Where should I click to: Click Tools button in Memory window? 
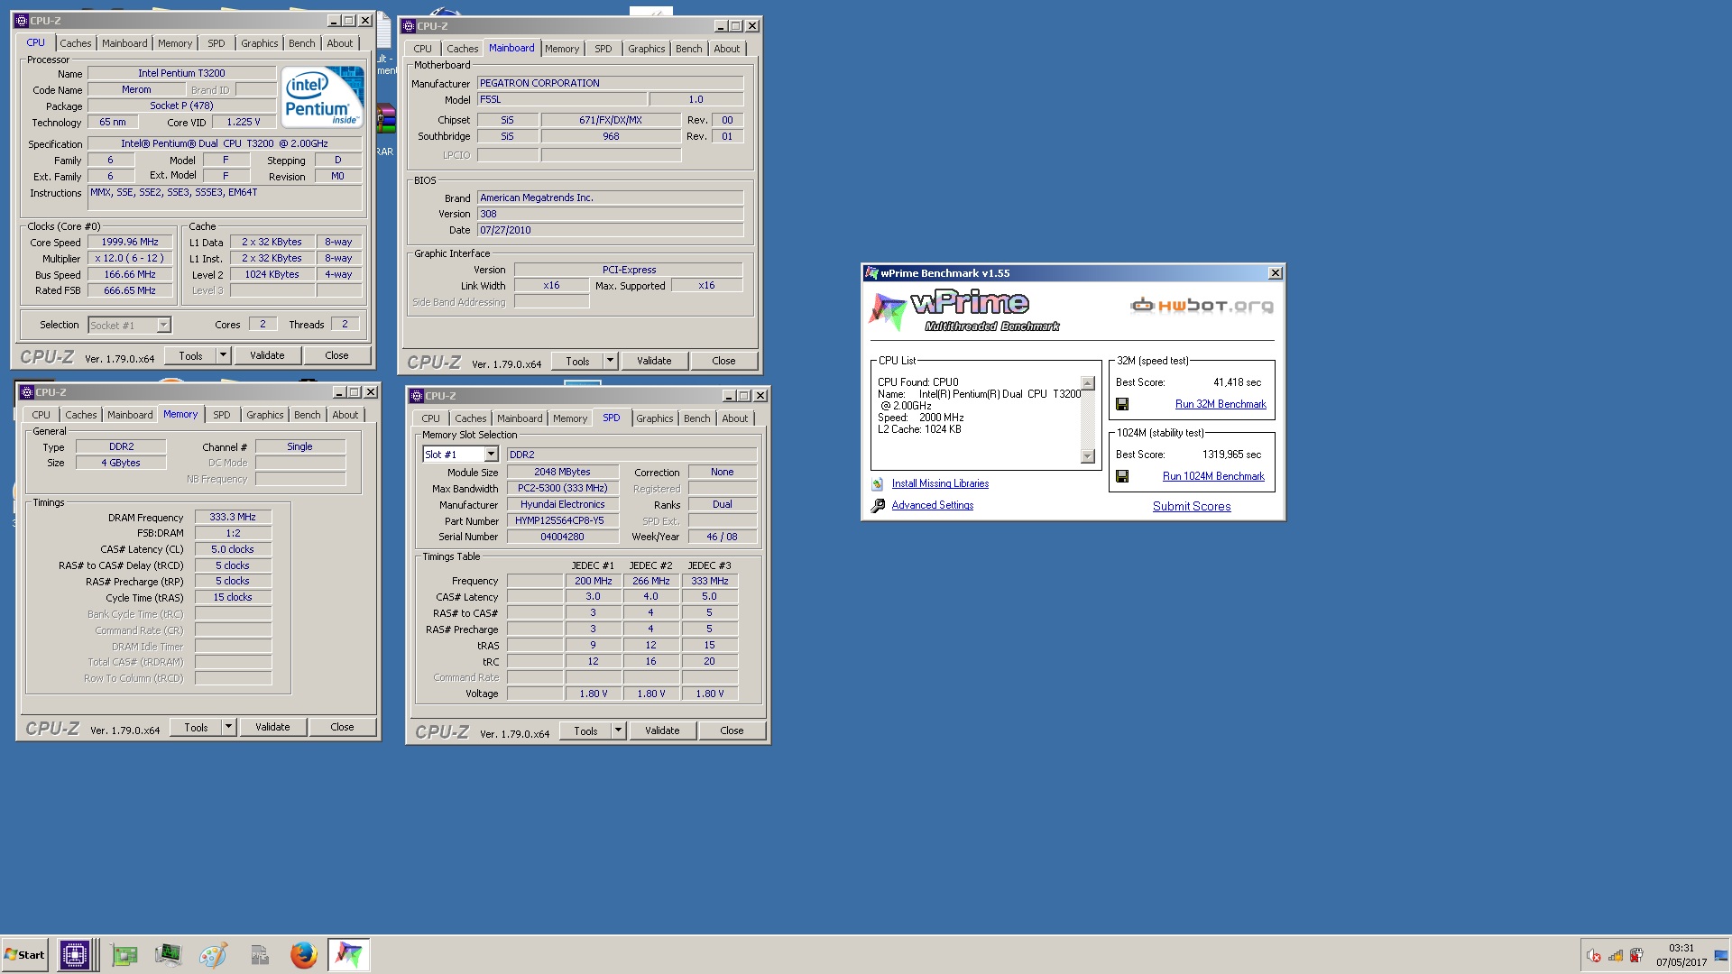click(196, 727)
